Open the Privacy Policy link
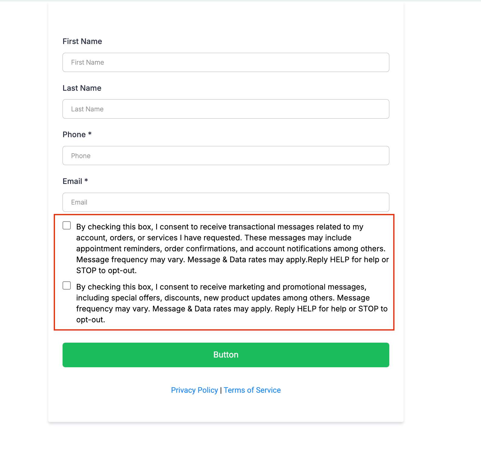Image resolution: width=481 pixels, height=468 pixels. tap(194, 390)
